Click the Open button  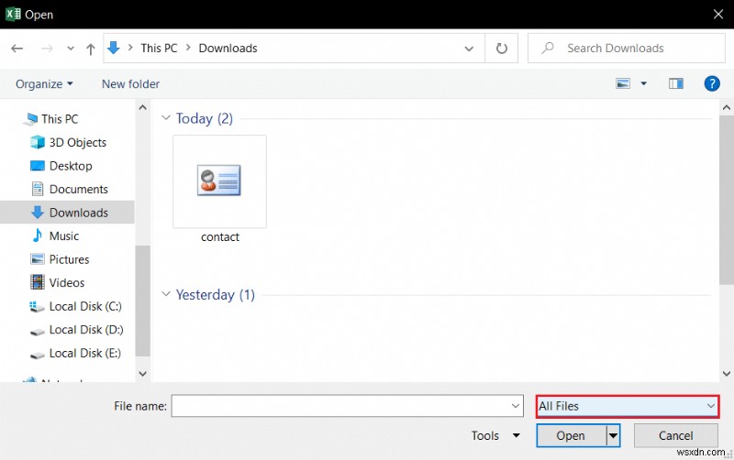571,435
